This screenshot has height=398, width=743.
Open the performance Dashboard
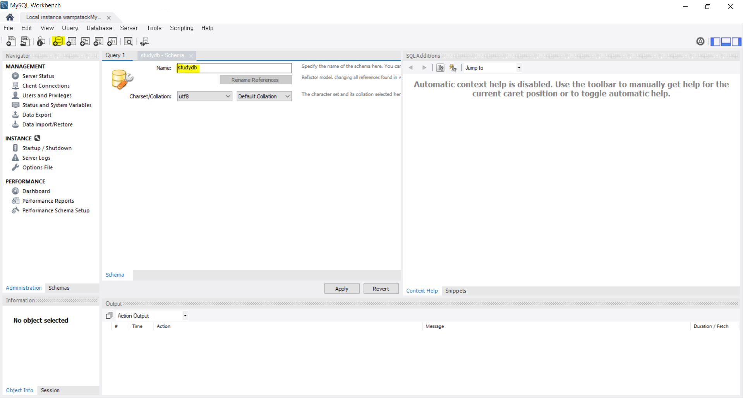[36, 191]
